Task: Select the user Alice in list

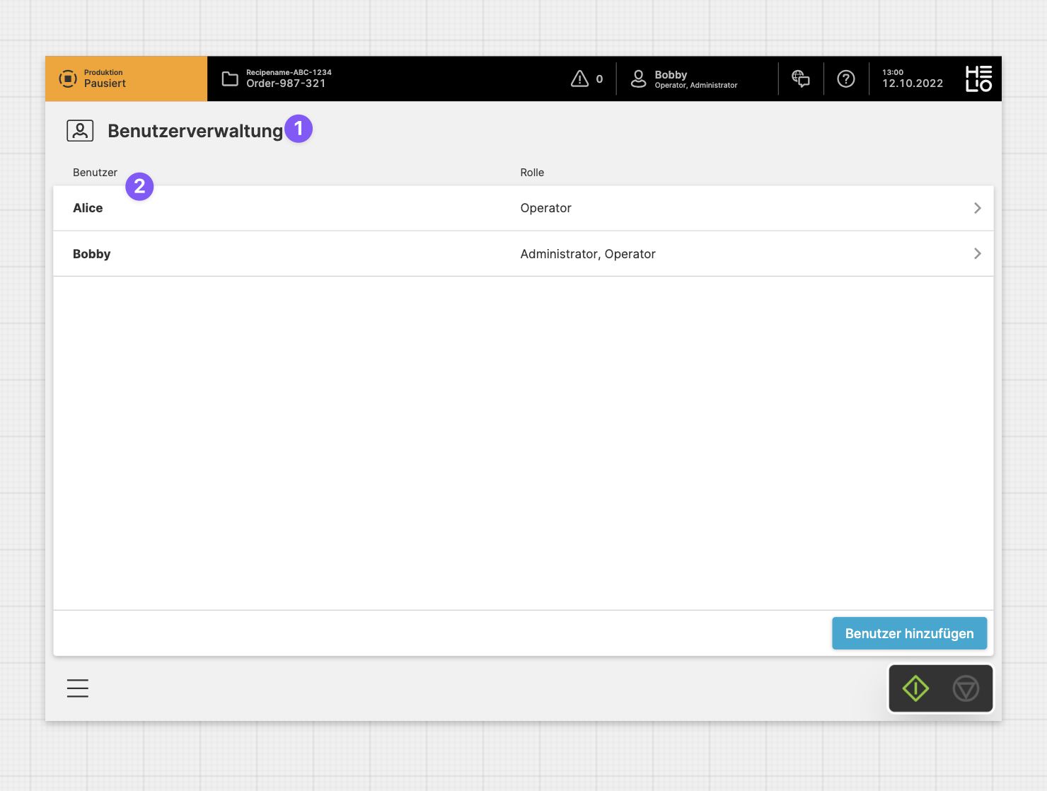Action: [x=88, y=208]
